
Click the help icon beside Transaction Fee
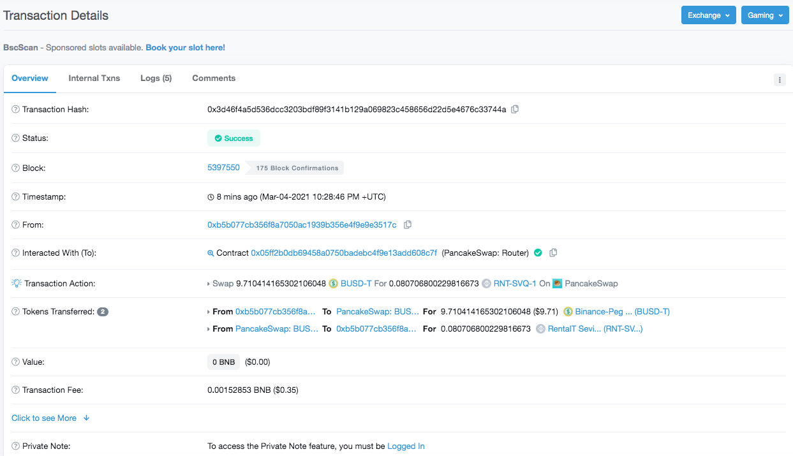(15, 390)
